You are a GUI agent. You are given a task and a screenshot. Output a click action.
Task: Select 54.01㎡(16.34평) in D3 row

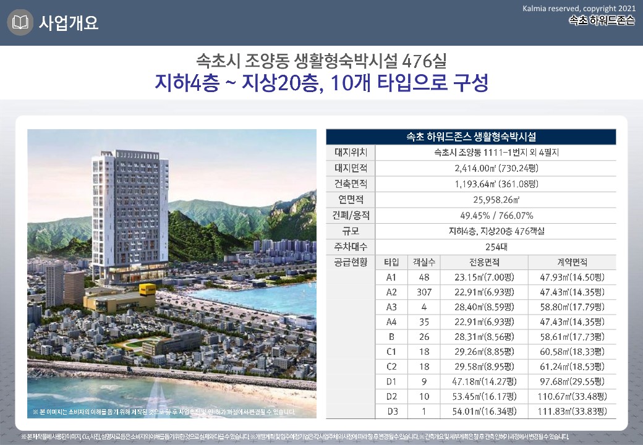click(x=484, y=411)
